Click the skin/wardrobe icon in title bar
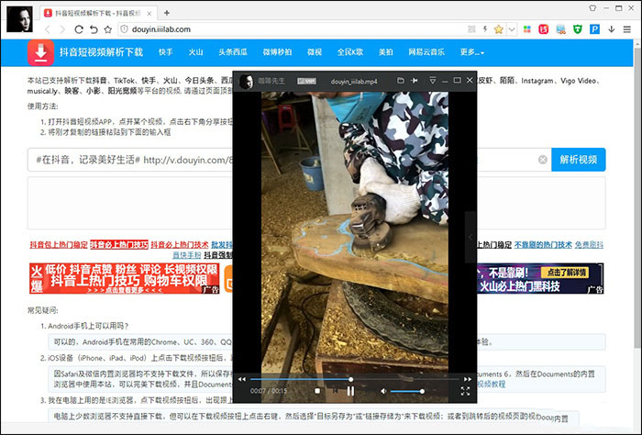Viewport: 642px width, 435px height. pos(592,7)
